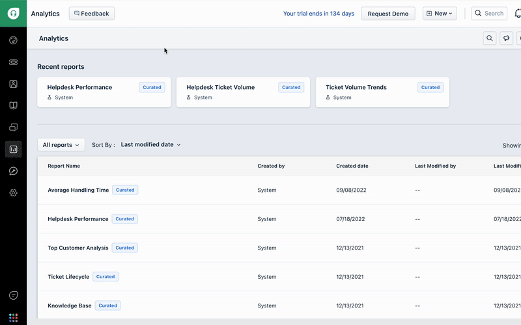Click the Request Demo button
The height and width of the screenshot is (325, 521).
click(x=387, y=14)
